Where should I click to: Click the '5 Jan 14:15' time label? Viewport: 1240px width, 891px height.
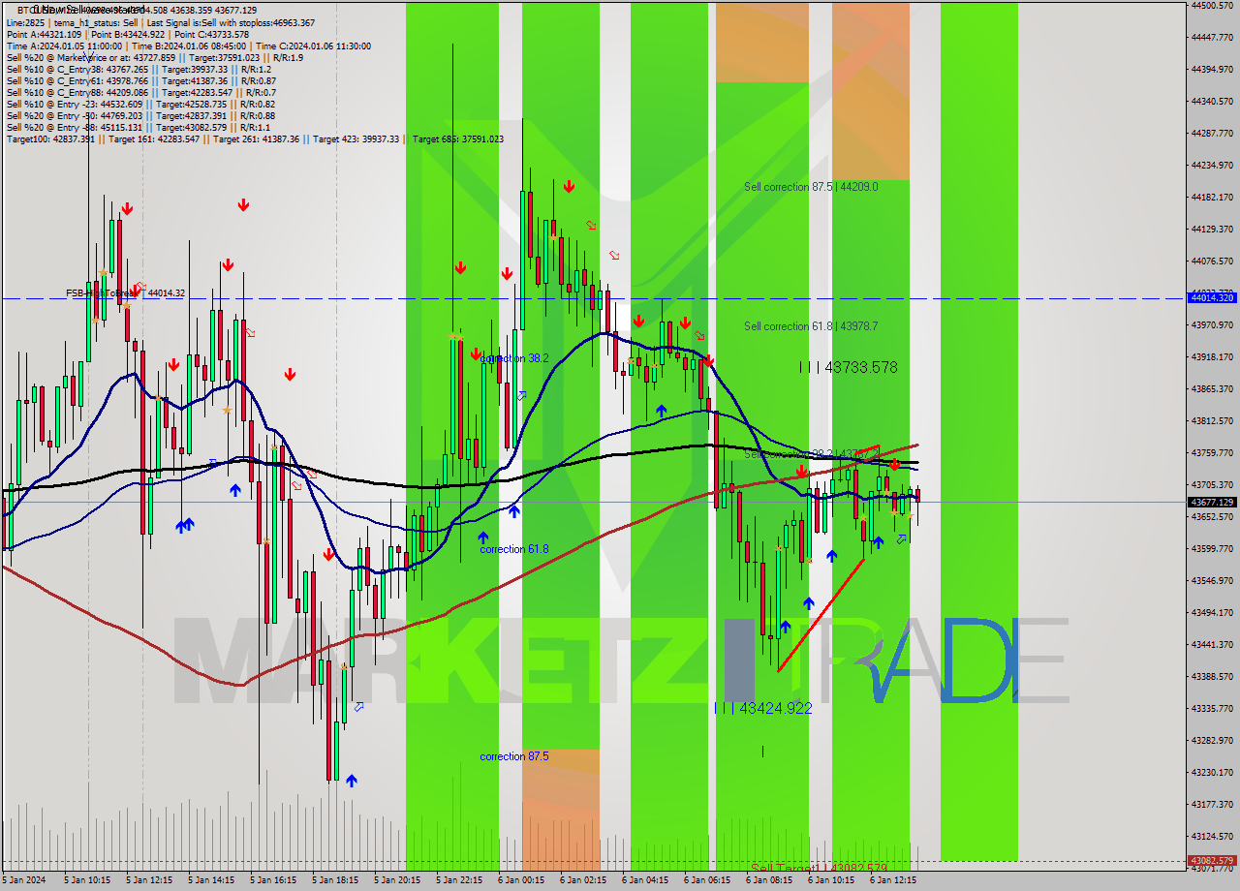211,880
